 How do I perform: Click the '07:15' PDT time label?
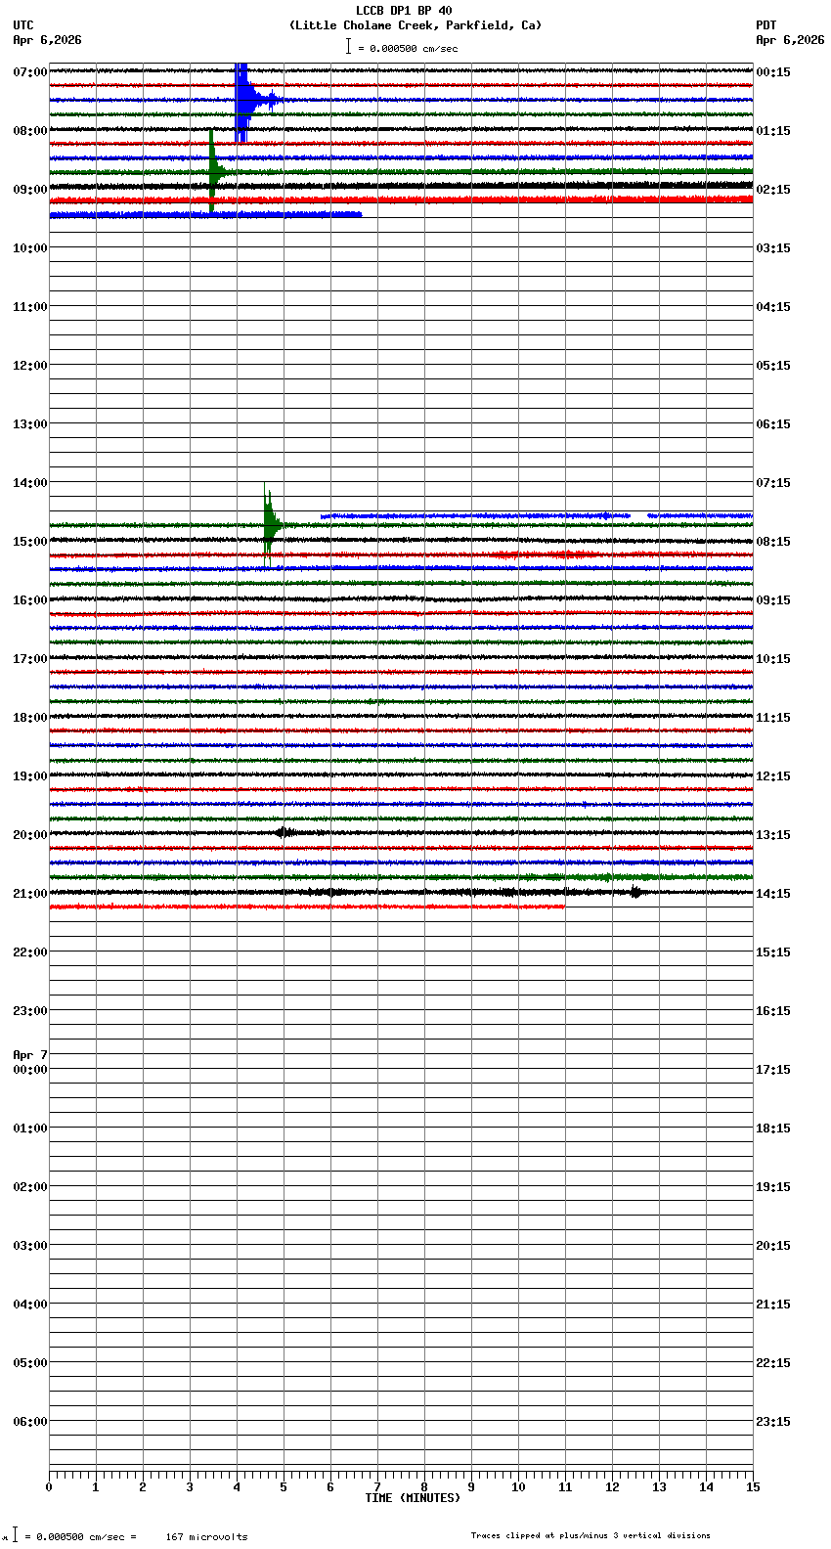pyautogui.click(x=773, y=483)
